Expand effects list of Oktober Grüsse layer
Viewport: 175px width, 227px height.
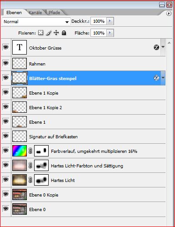[163, 47]
